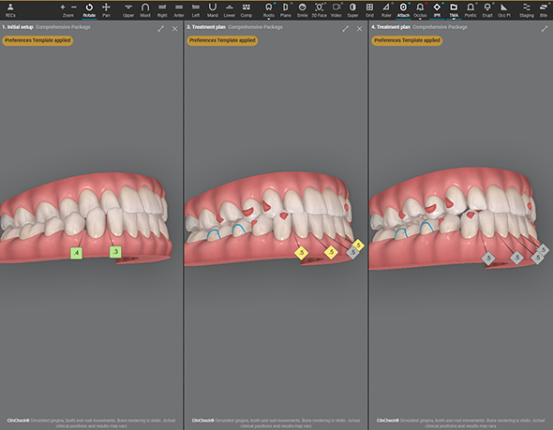This screenshot has width=553, height=430.
Task: Toggle the Smile view
Action: pos(302,10)
